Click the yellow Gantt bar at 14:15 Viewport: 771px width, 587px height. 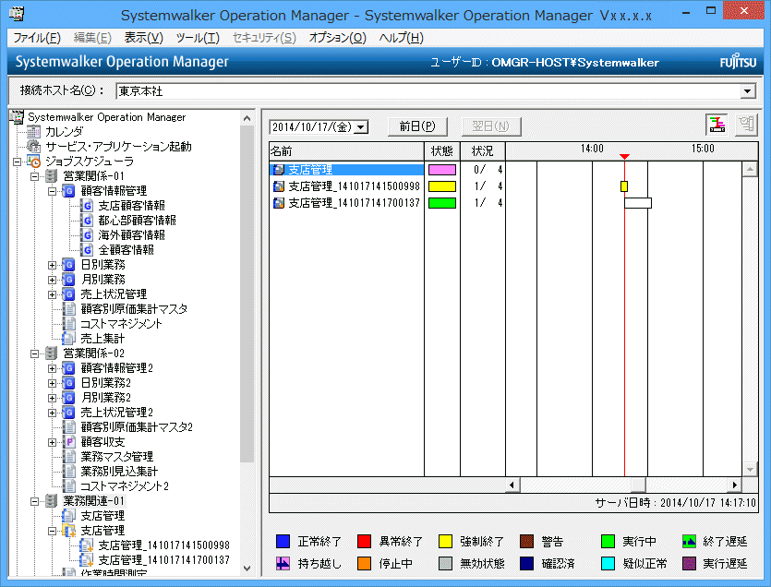coord(624,186)
